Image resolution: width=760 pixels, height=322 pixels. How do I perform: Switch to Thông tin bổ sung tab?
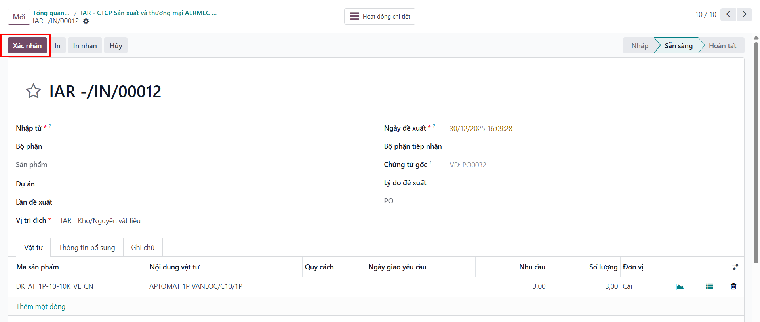[x=87, y=248]
